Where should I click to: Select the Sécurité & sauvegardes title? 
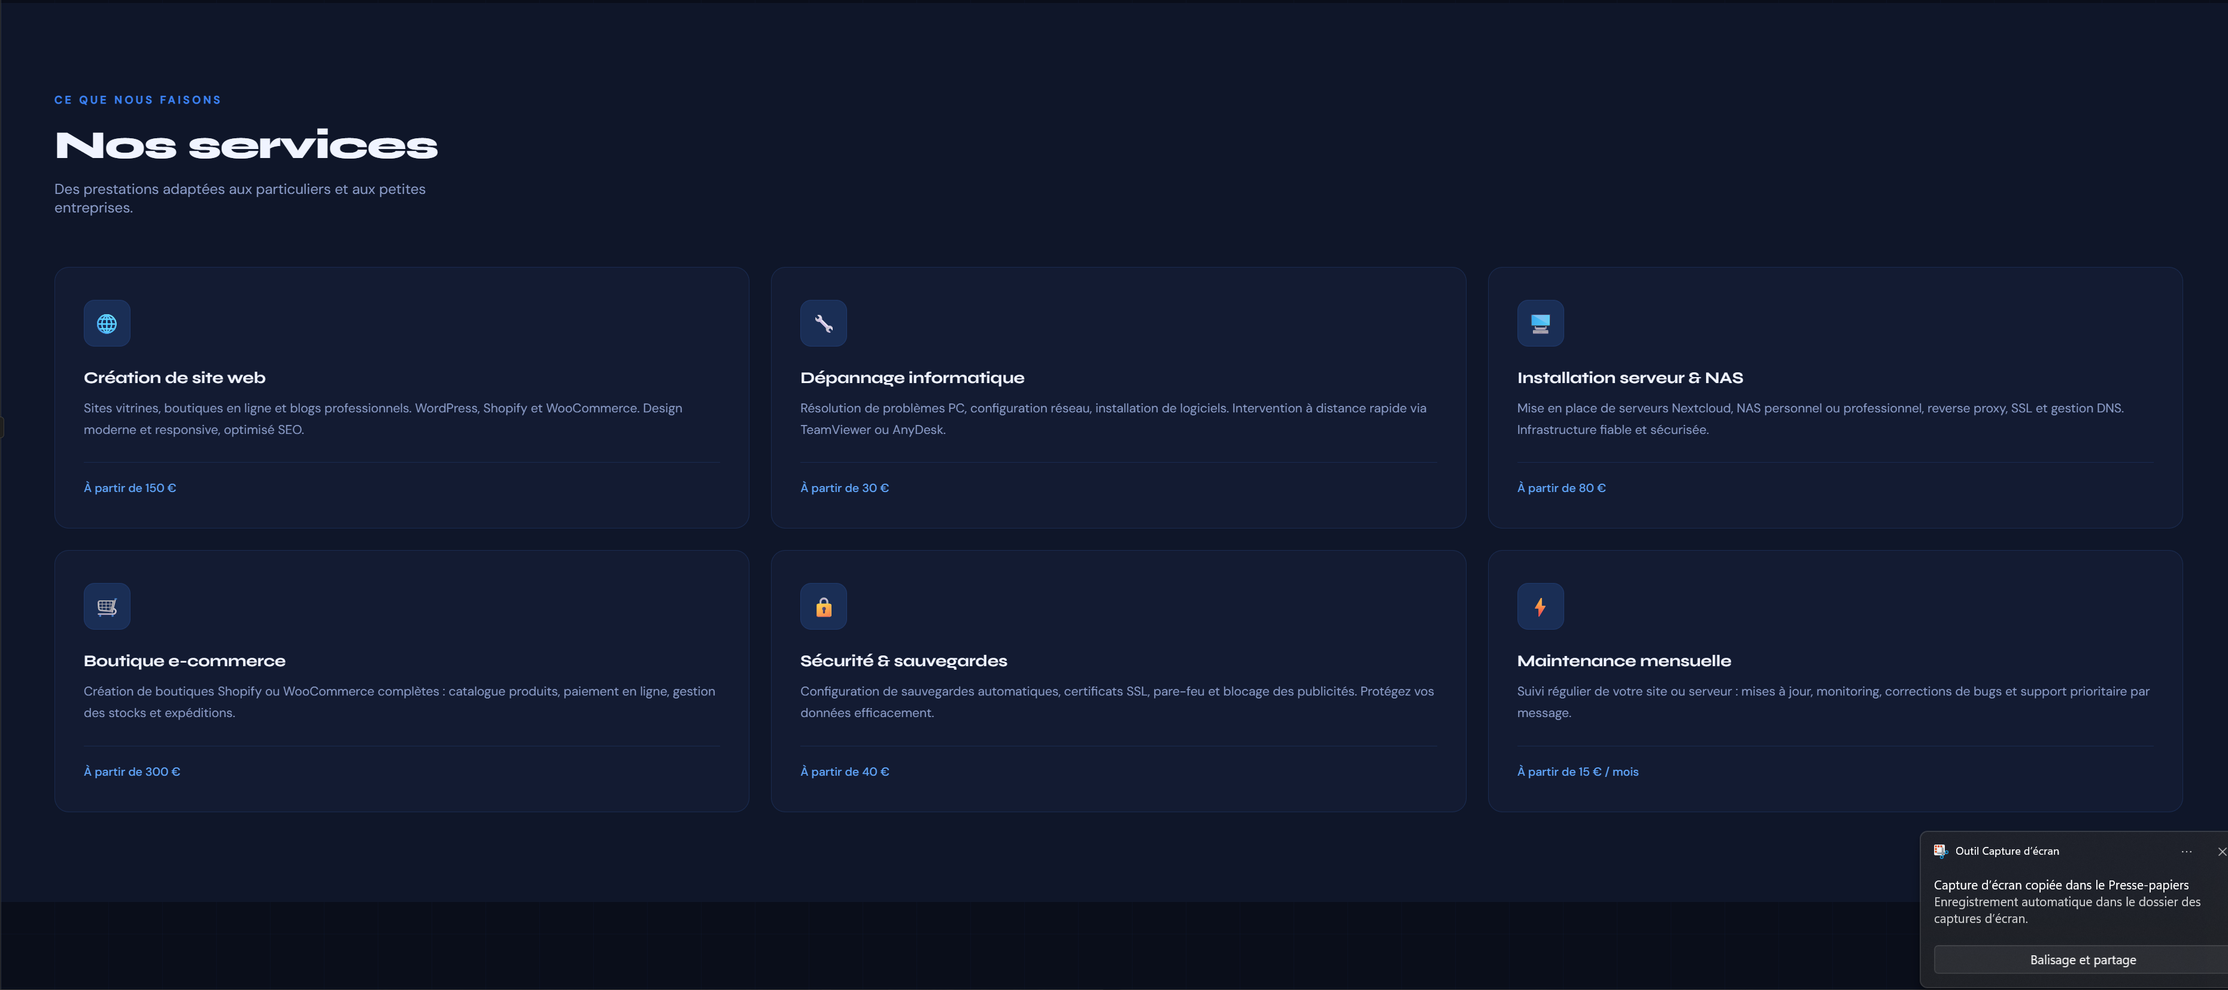(x=903, y=661)
